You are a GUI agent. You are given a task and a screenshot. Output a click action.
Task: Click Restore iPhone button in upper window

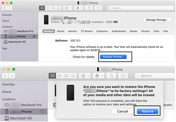(113, 57)
